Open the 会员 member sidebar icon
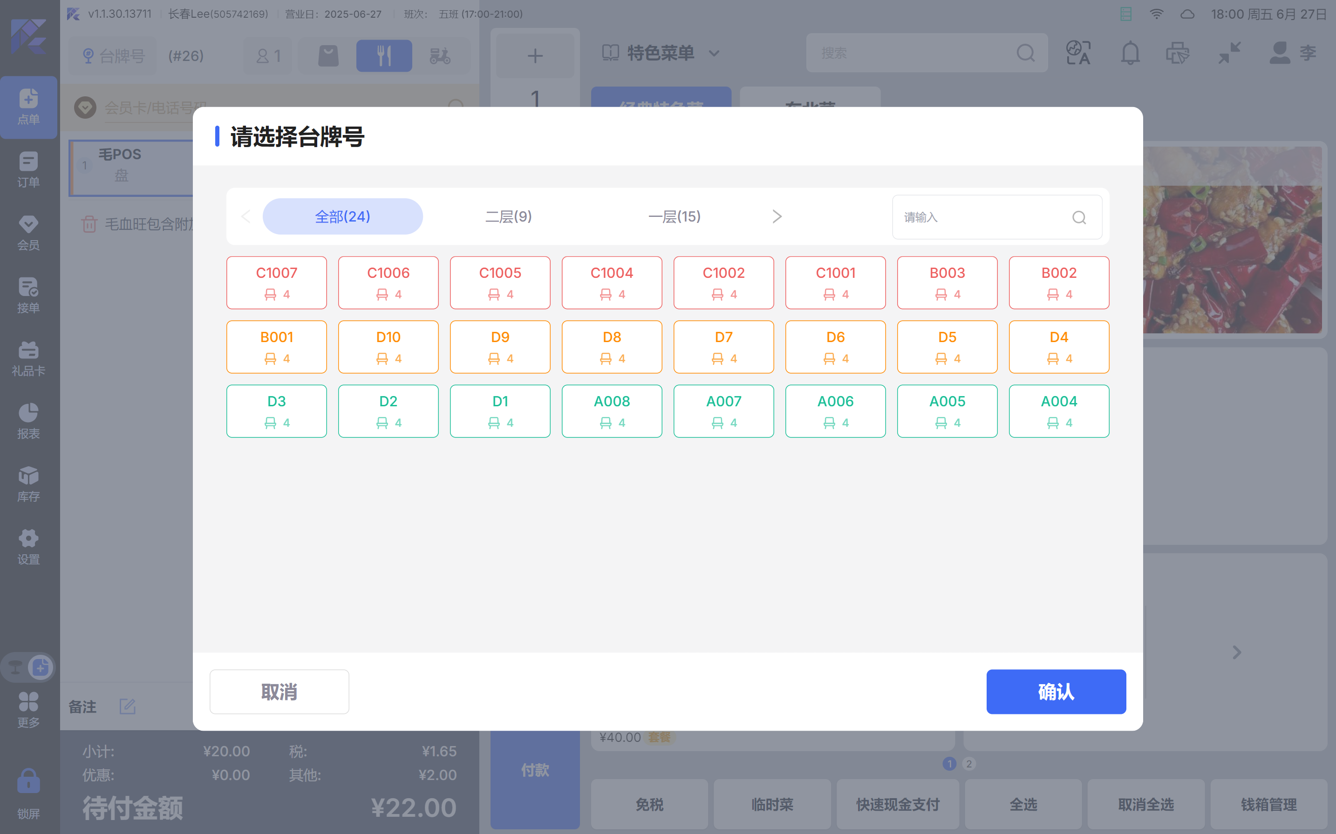 pos(29,233)
